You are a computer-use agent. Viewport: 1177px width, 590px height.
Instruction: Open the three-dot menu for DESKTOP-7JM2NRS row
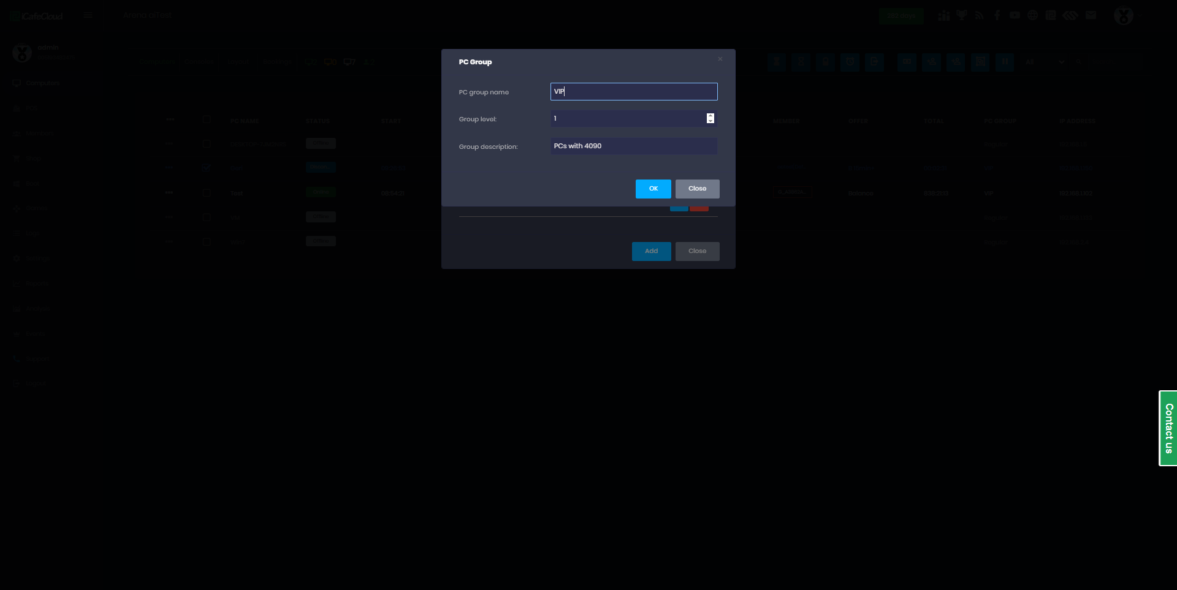coord(169,143)
